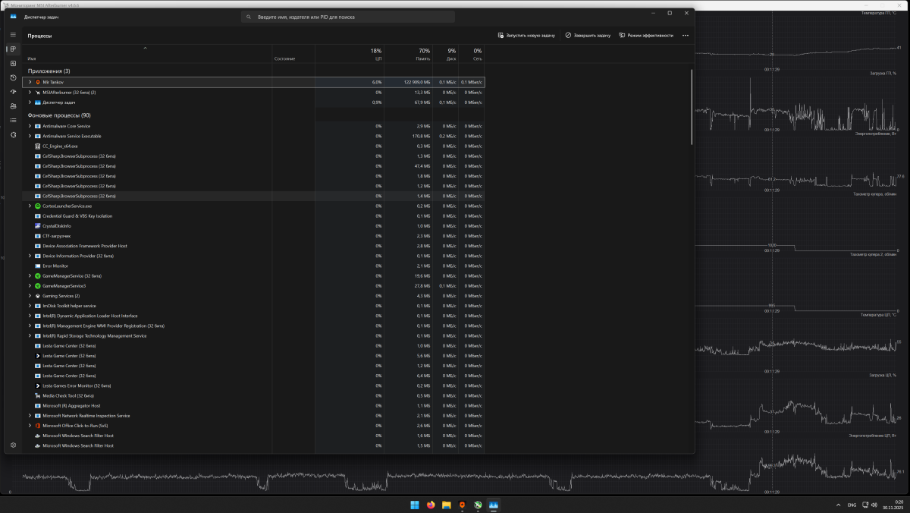The width and height of the screenshot is (910, 513).
Task: Click the process list vertical scrollbar
Action: (x=691, y=106)
